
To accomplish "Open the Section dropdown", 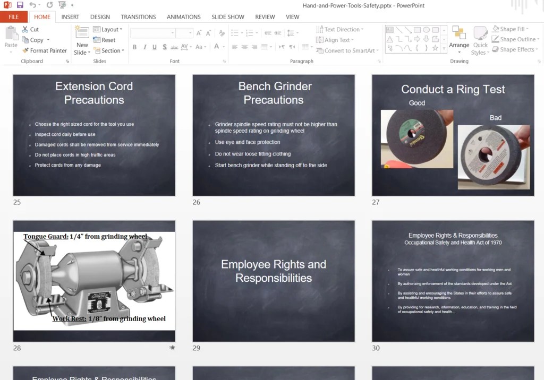I will [108, 50].
